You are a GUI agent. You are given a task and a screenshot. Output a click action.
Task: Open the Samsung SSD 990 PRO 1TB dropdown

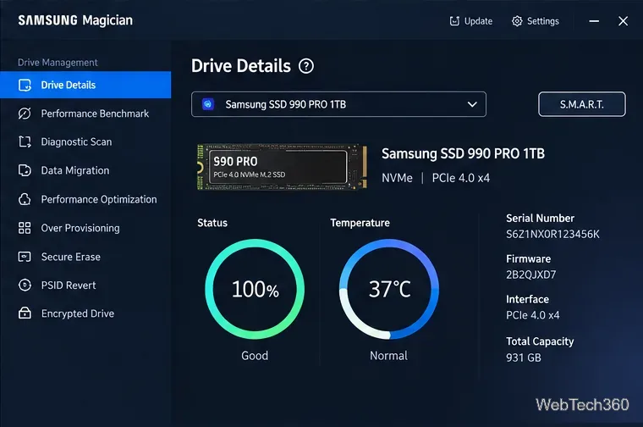coord(338,104)
